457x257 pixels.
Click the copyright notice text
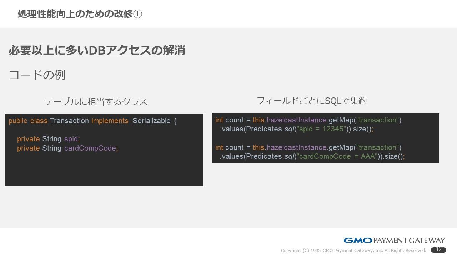[353, 250]
